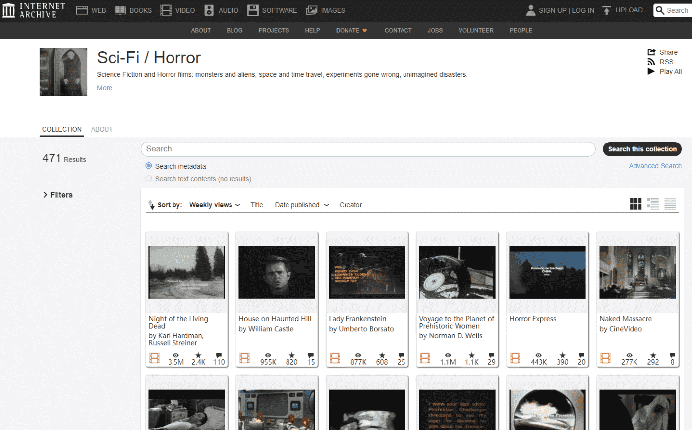Open the Blog menu item
This screenshot has height=430, width=692.
click(x=234, y=30)
